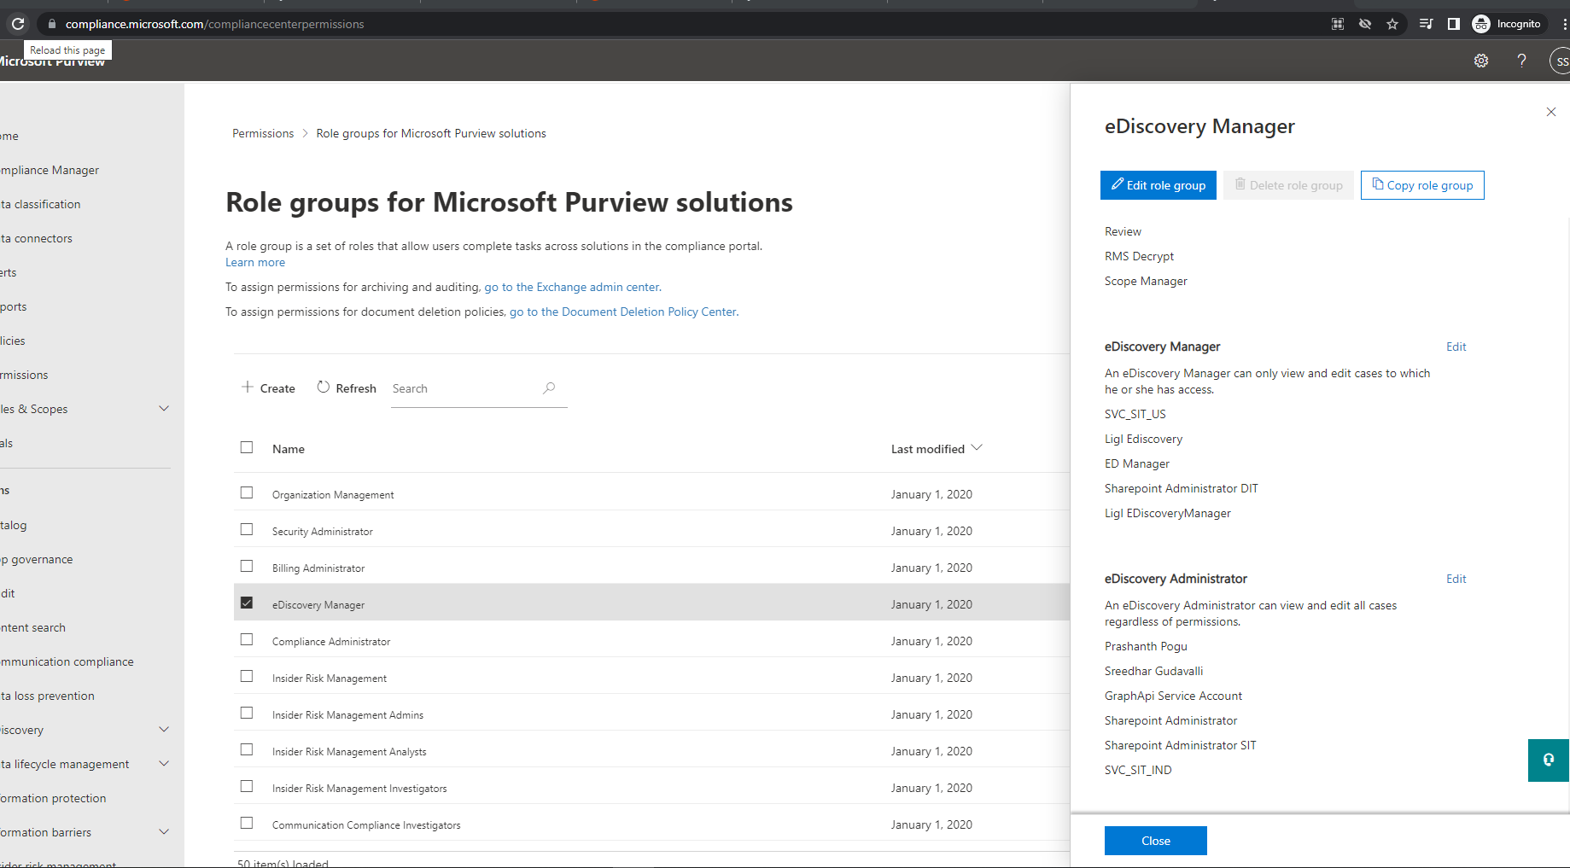Click the browser address bar URL
Image resolution: width=1570 pixels, height=868 pixels.
tap(214, 24)
